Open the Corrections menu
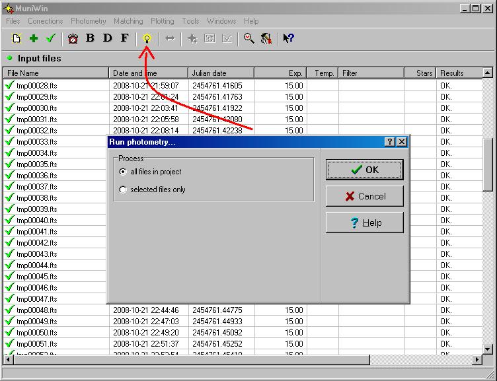Image resolution: width=497 pixels, height=381 pixels. click(45, 21)
